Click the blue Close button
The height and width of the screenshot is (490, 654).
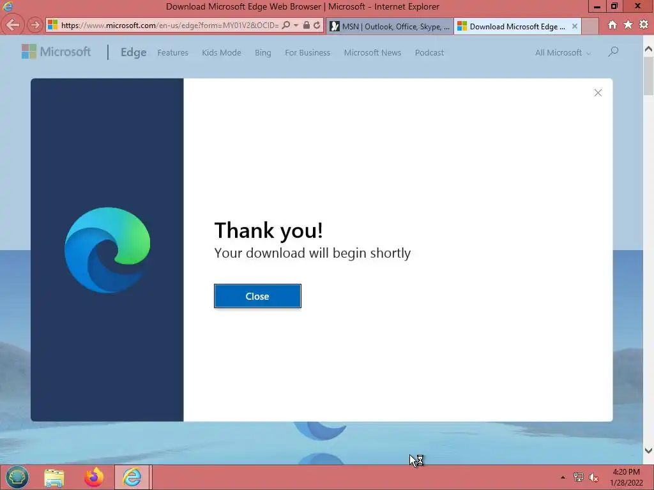coord(257,296)
